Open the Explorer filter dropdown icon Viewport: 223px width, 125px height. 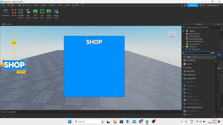(x=184, y=27)
